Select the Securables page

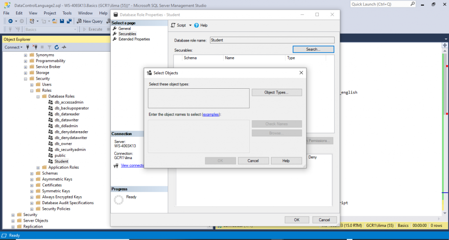[x=127, y=34]
